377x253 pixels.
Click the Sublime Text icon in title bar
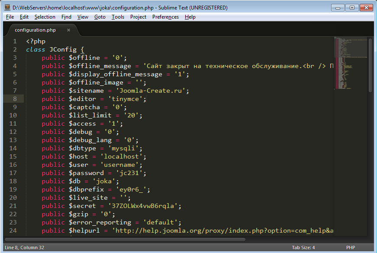6,7
